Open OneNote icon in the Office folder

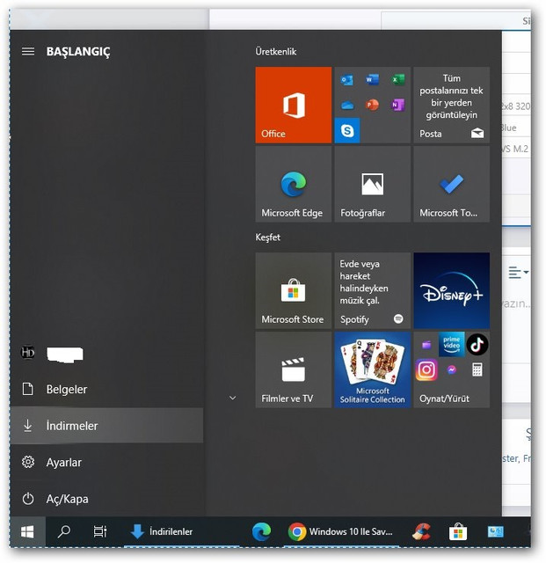click(397, 106)
